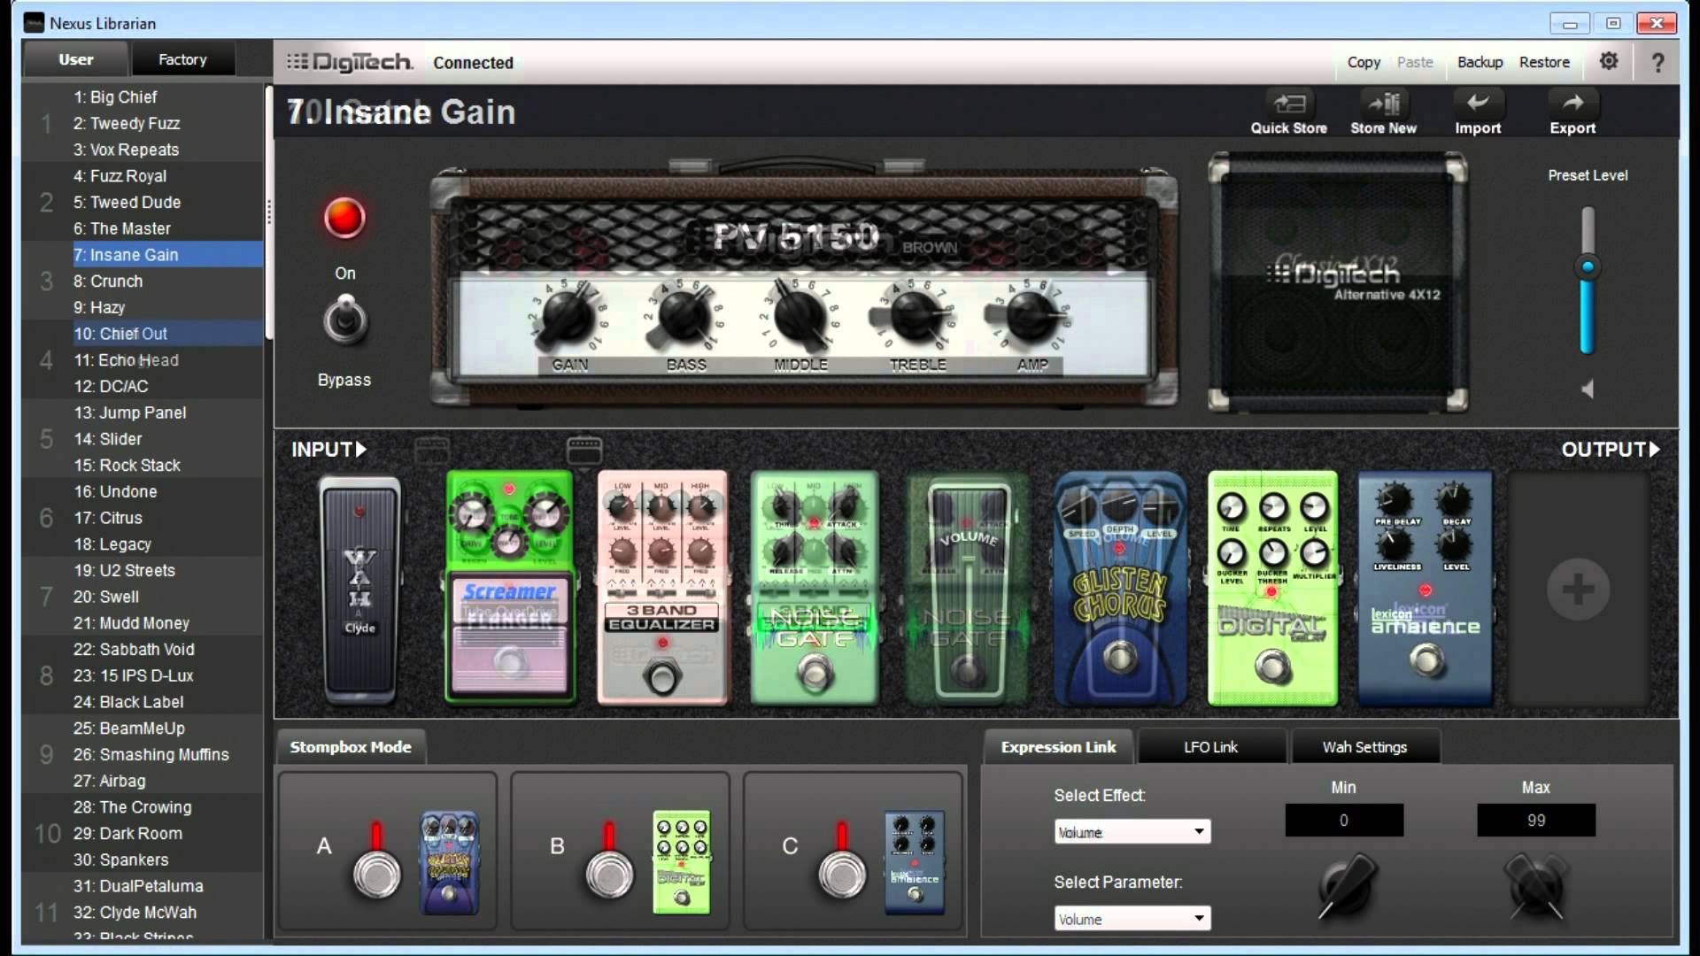1700x956 pixels.
Task: Click the Restore button
Action: pos(1544,62)
